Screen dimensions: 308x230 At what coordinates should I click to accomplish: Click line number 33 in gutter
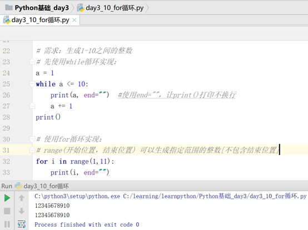tap(6, 172)
